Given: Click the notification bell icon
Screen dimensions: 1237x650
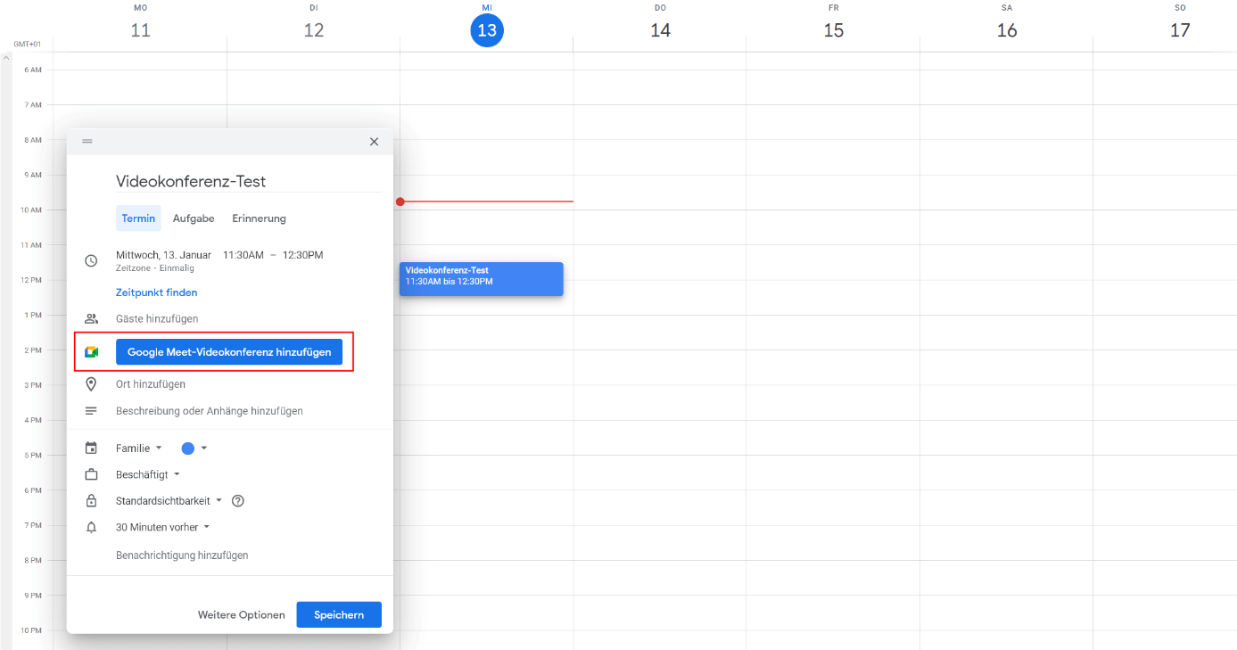Looking at the screenshot, I should 91,527.
